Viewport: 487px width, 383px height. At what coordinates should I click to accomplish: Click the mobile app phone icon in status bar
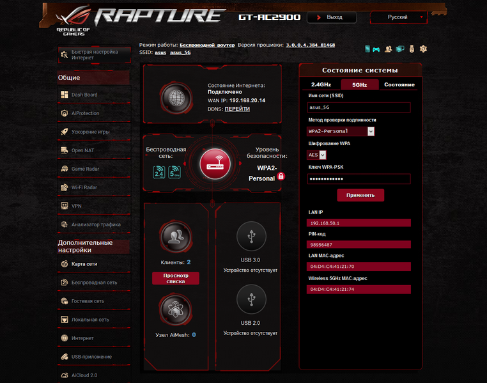(x=367, y=49)
